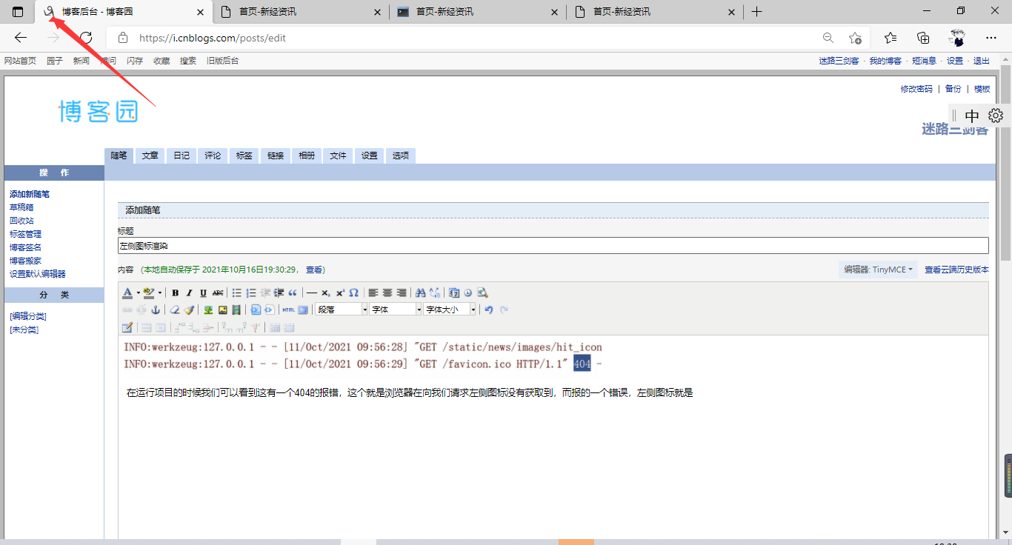
Task: Insert a numbered list
Action: point(251,292)
